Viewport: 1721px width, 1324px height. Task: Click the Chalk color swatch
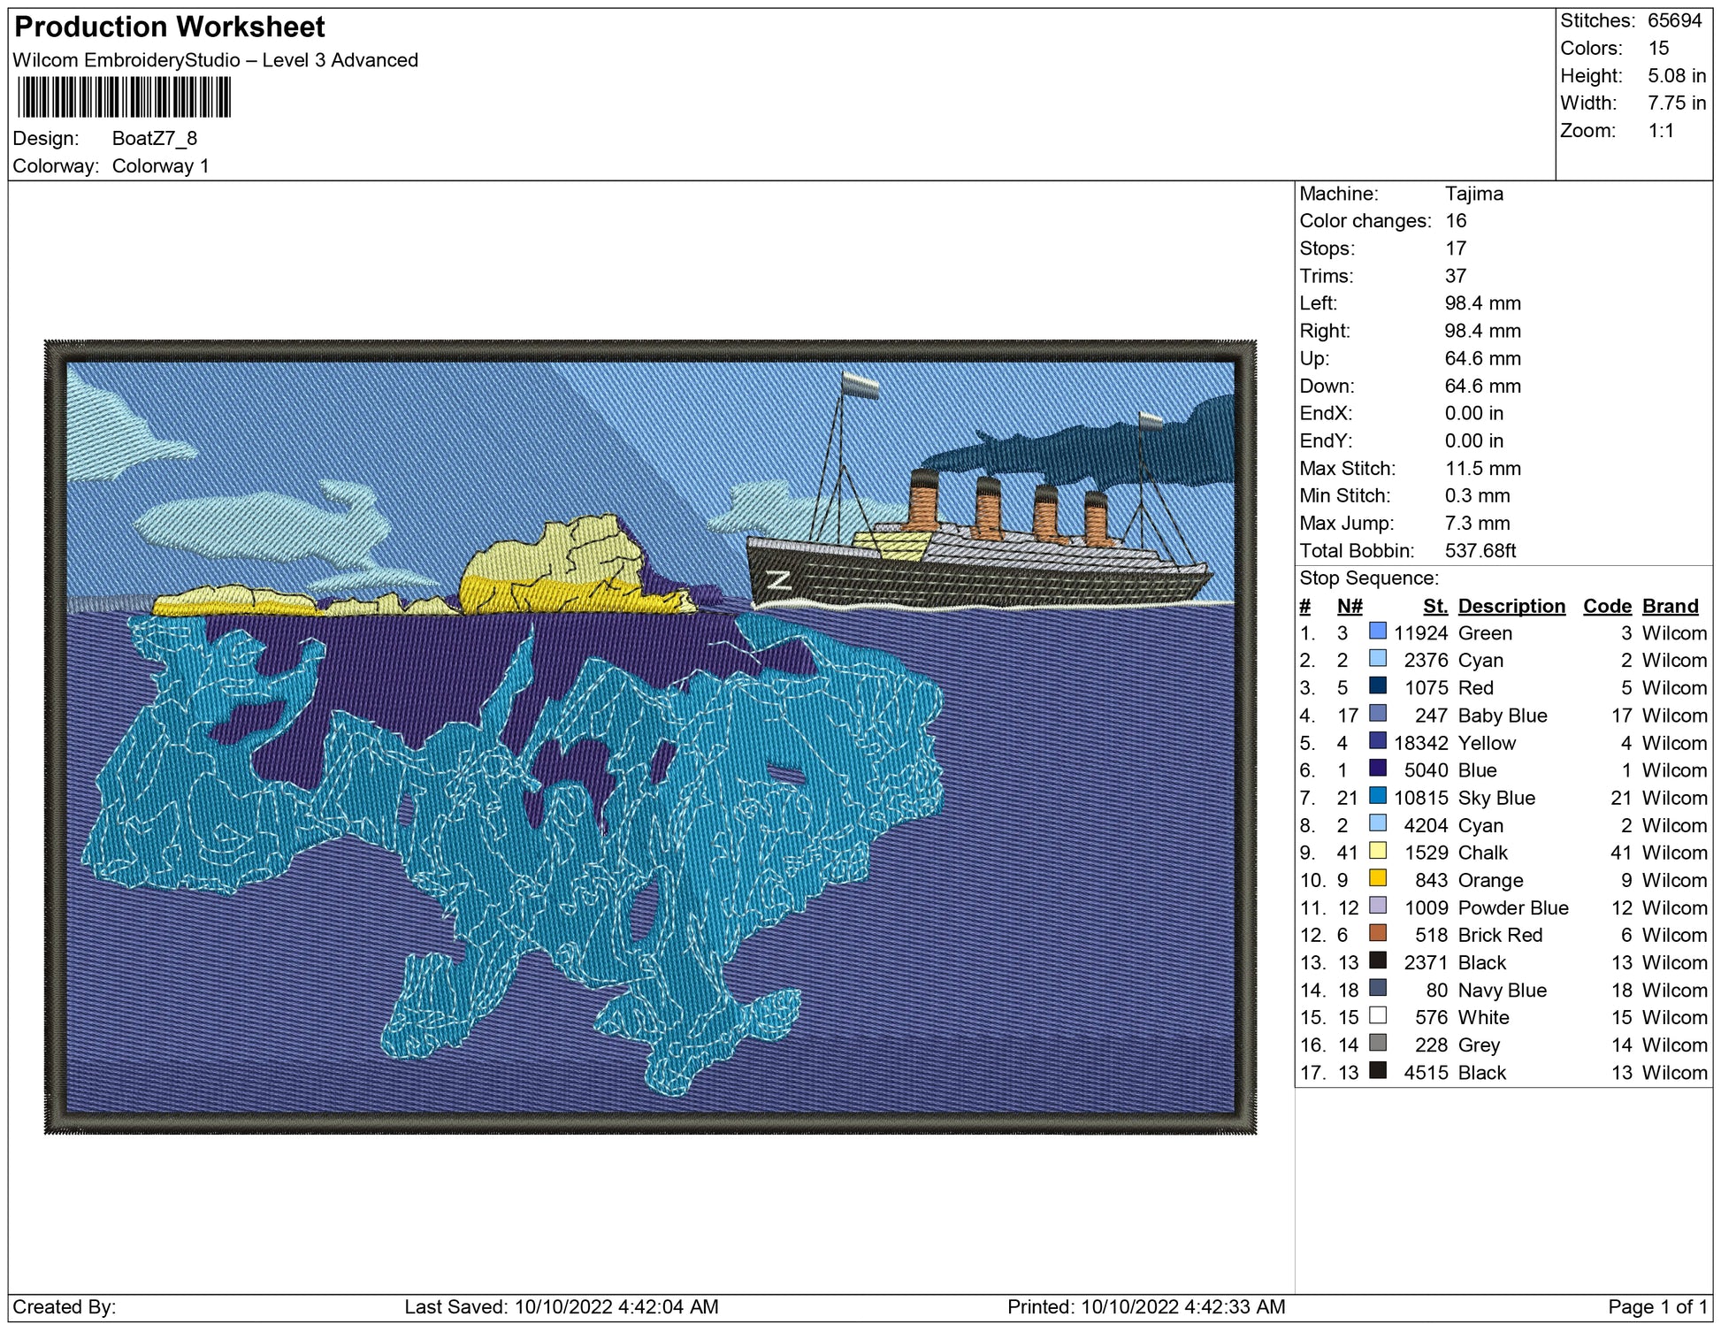pos(1377,851)
